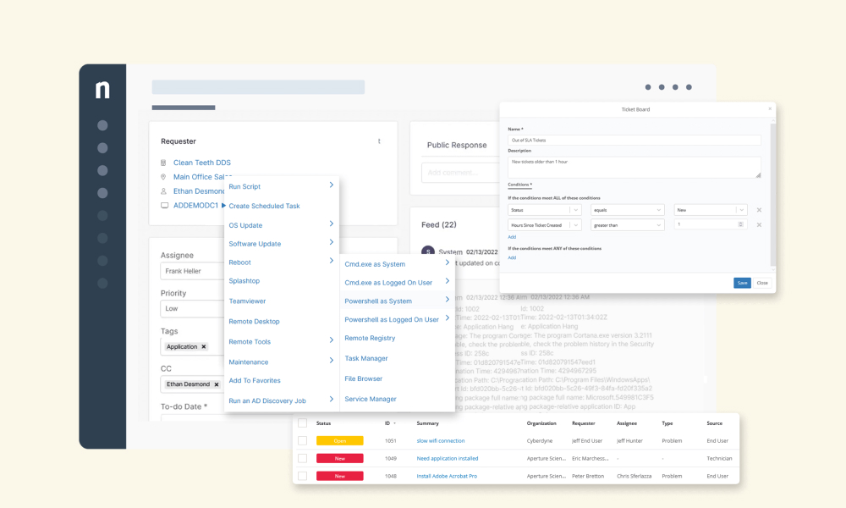Open the greater than operator dropdown
Image resolution: width=846 pixels, height=508 pixels.
tap(628, 225)
